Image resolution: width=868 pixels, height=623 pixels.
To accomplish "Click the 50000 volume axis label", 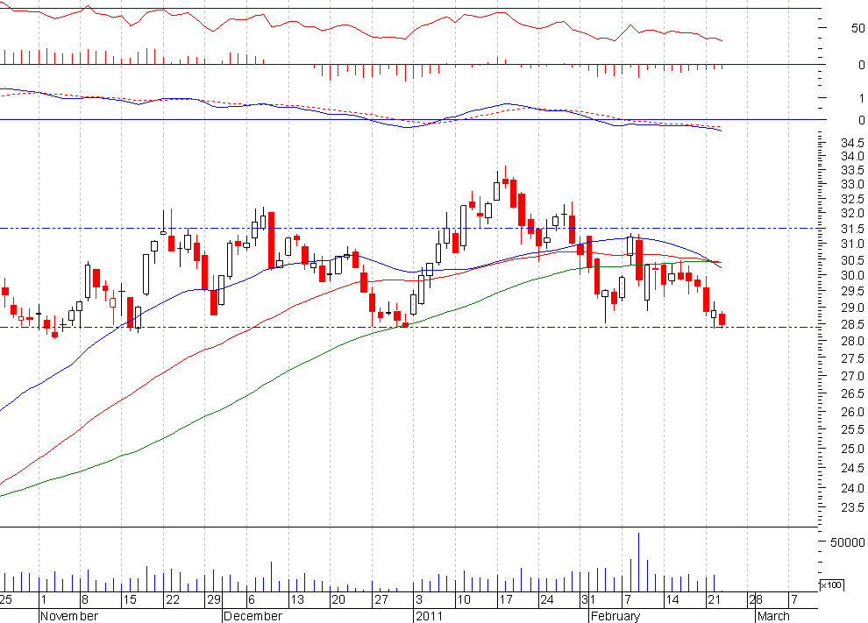I will pyautogui.click(x=848, y=542).
